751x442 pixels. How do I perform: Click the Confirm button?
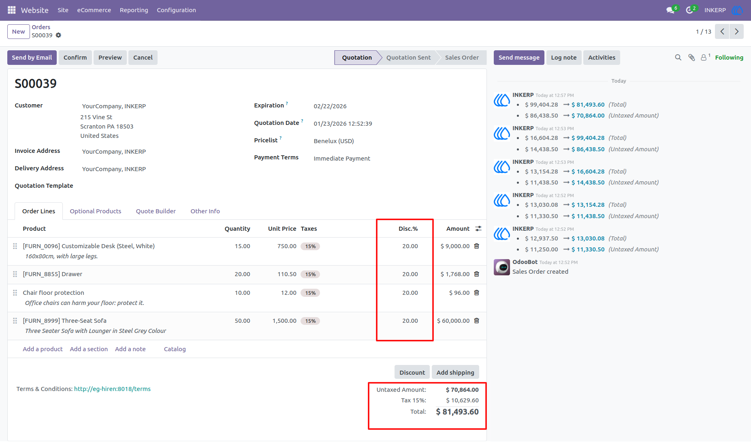75,58
